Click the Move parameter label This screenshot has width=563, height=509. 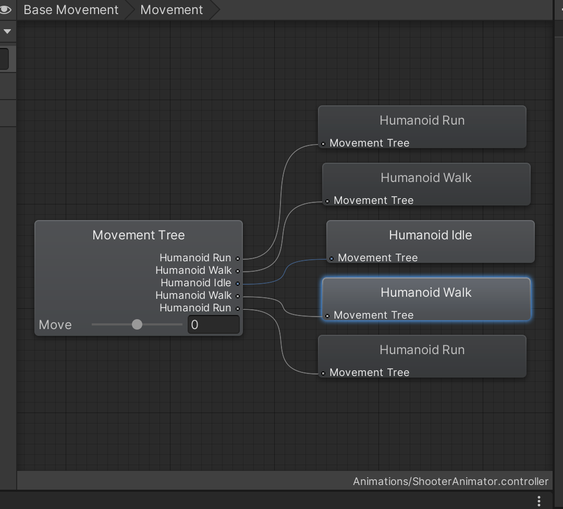[55, 325]
